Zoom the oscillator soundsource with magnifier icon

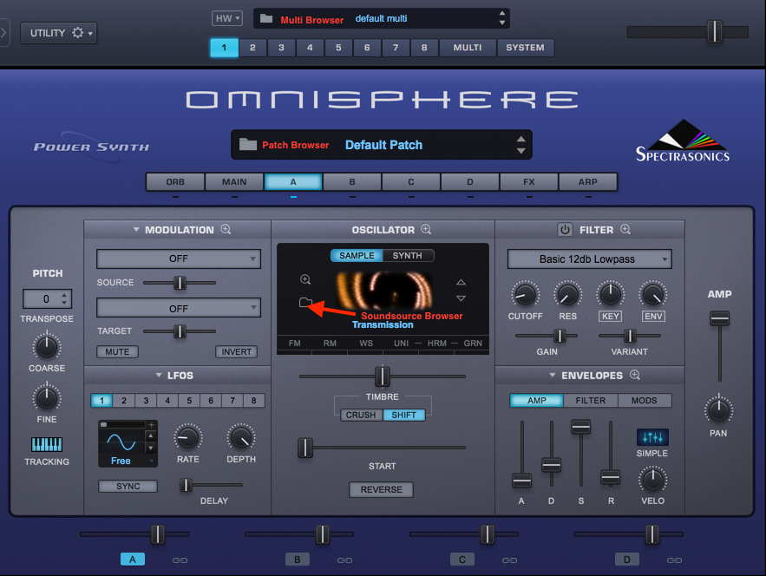click(x=305, y=279)
